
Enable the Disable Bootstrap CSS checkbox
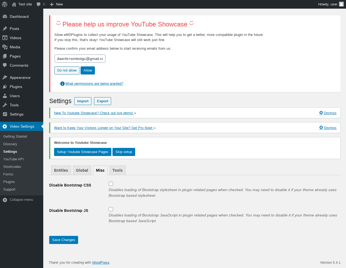pos(111,184)
